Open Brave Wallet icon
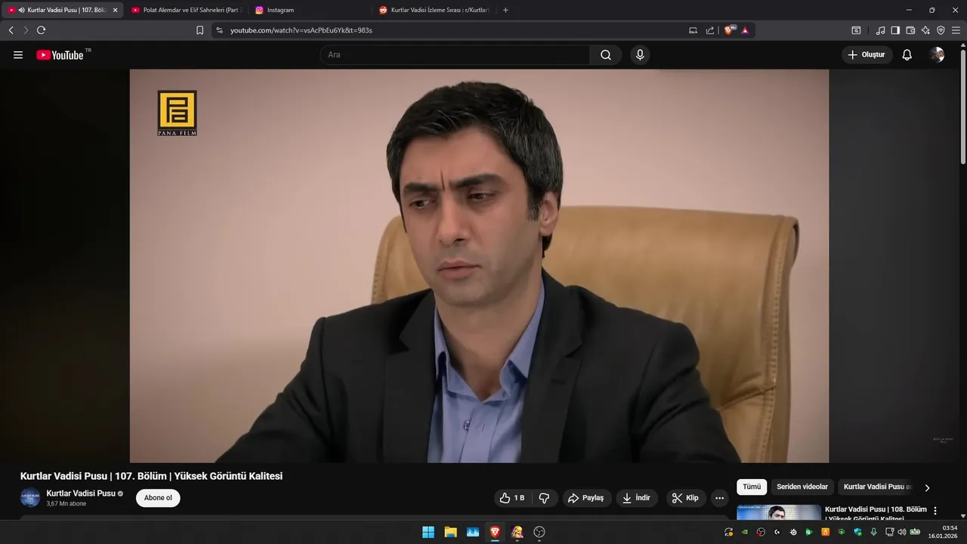The width and height of the screenshot is (967, 544). [x=910, y=30]
